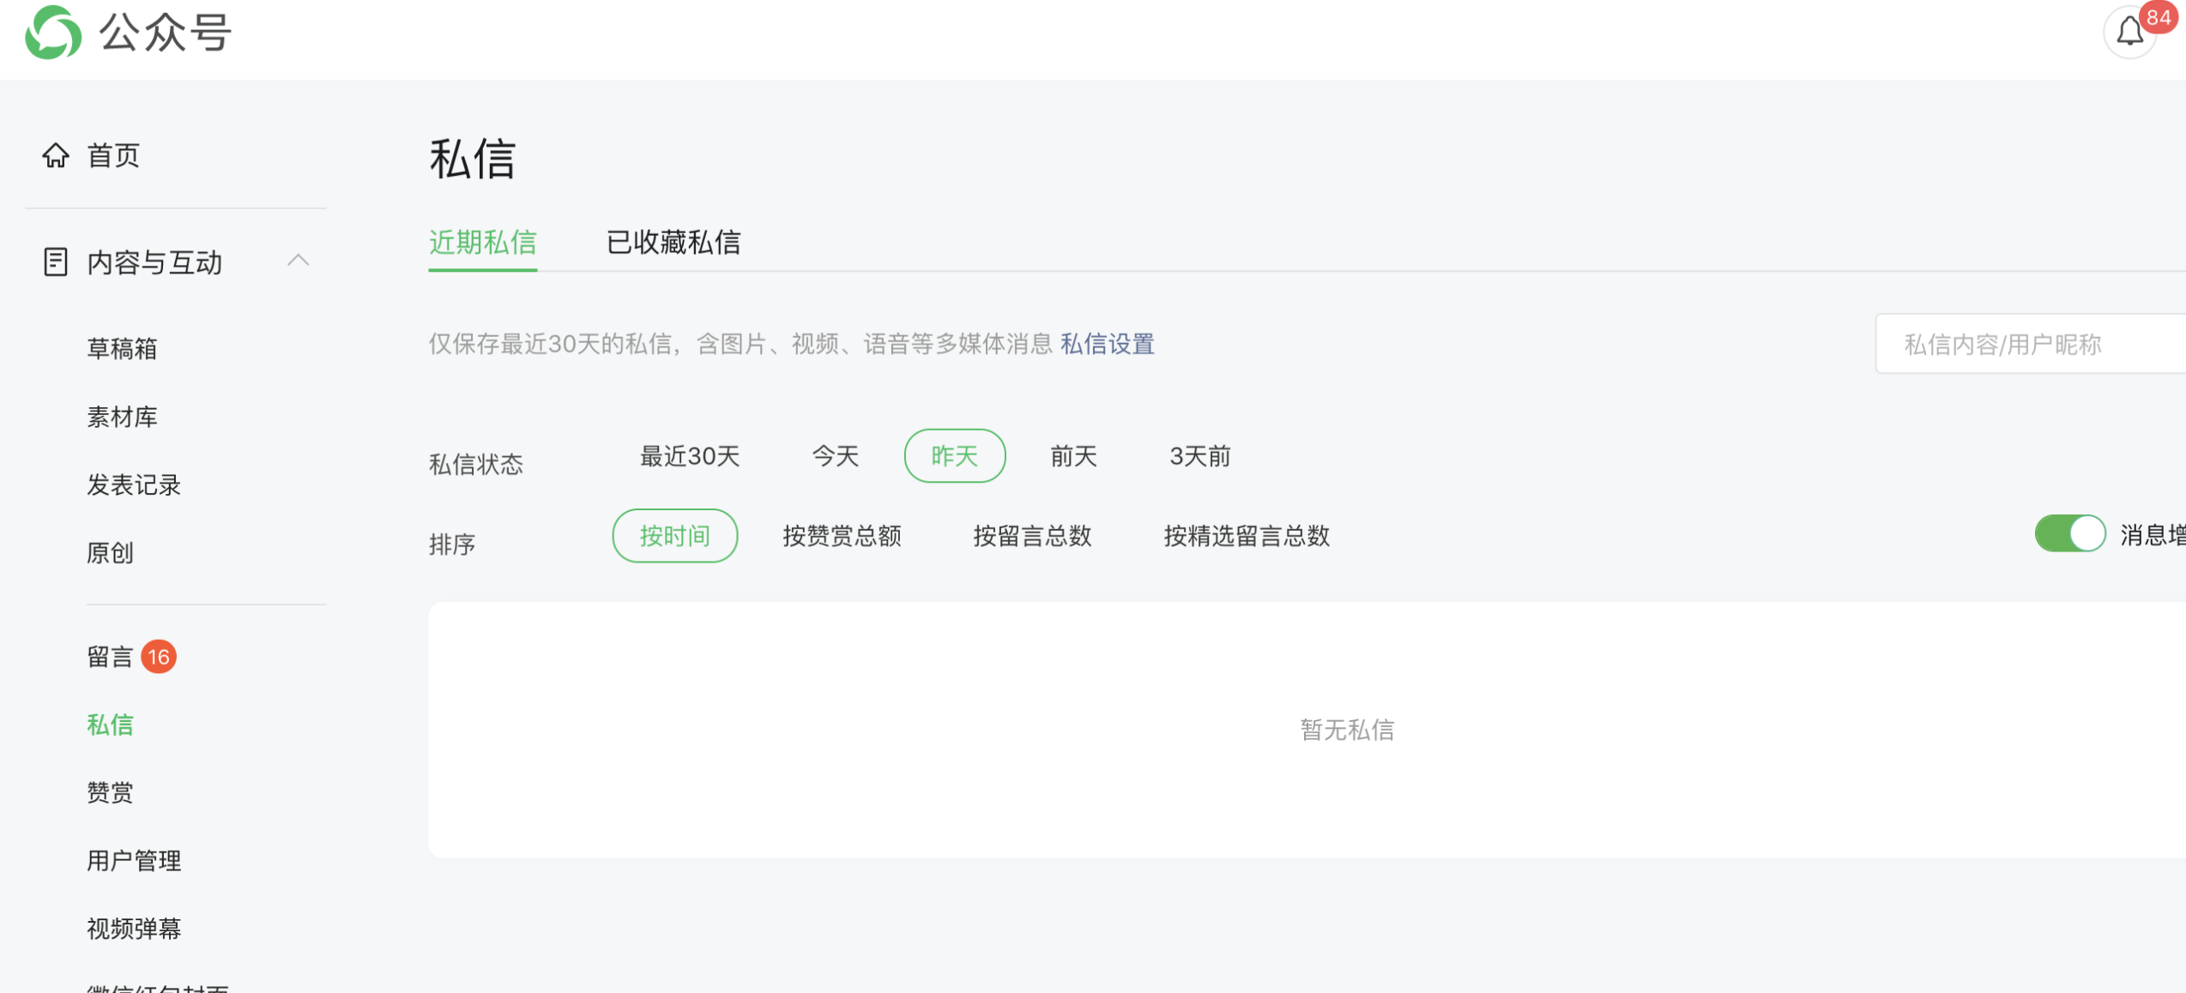Open the notification bell
Viewport: 2186px width, 993px height.
pos(2129,33)
